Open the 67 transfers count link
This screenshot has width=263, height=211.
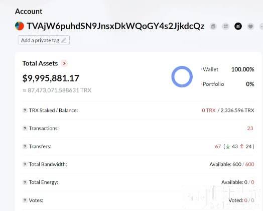218,147
